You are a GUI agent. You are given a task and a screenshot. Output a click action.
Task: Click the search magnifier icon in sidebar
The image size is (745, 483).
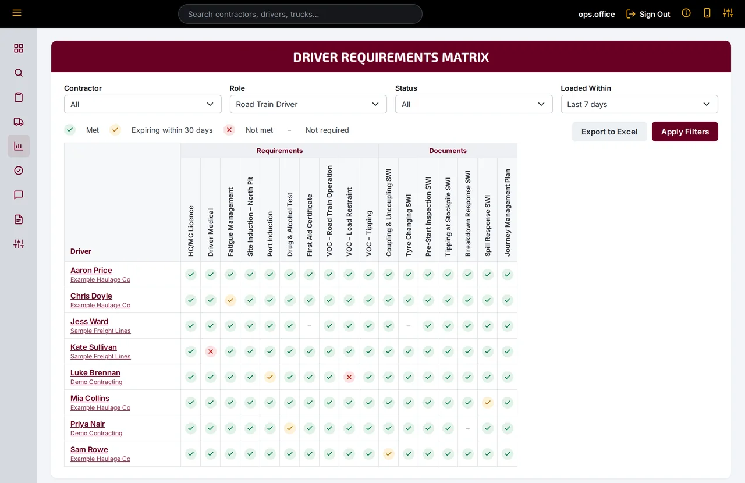[19, 73]
